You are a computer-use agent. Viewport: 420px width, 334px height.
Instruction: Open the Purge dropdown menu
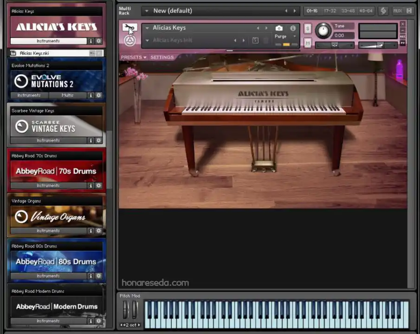coord(294,37)
